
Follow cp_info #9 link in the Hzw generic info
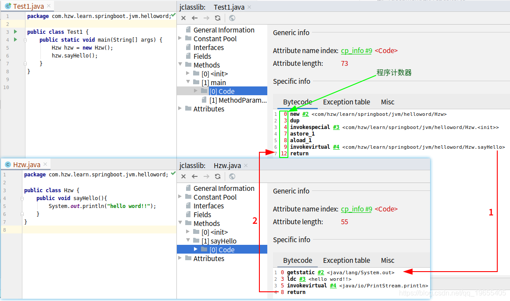click(356, 209)
